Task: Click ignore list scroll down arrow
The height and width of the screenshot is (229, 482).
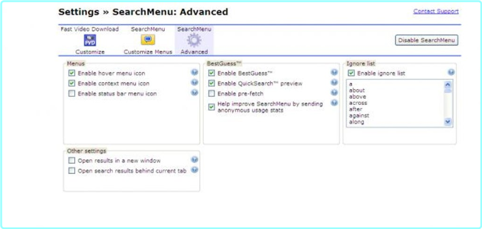Action: pos(447,122)
